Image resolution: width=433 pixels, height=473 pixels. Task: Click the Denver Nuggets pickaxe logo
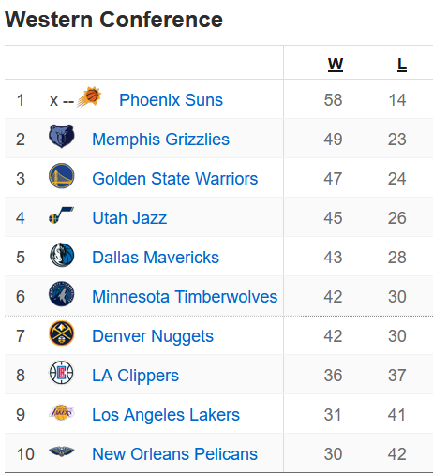click(x=62, y=333)
